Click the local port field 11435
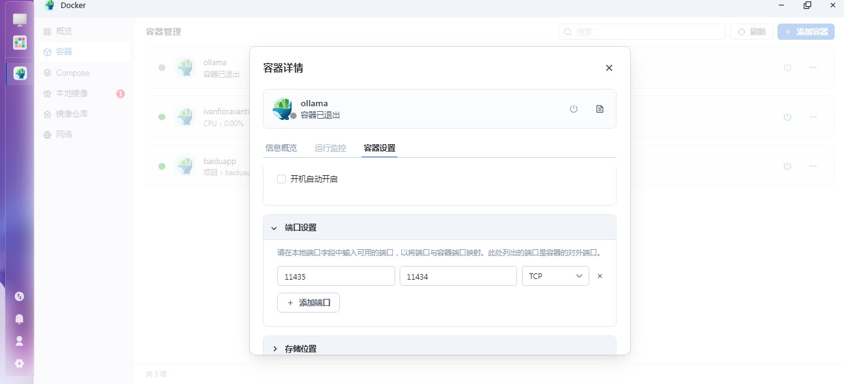 [x=336, y=276]
